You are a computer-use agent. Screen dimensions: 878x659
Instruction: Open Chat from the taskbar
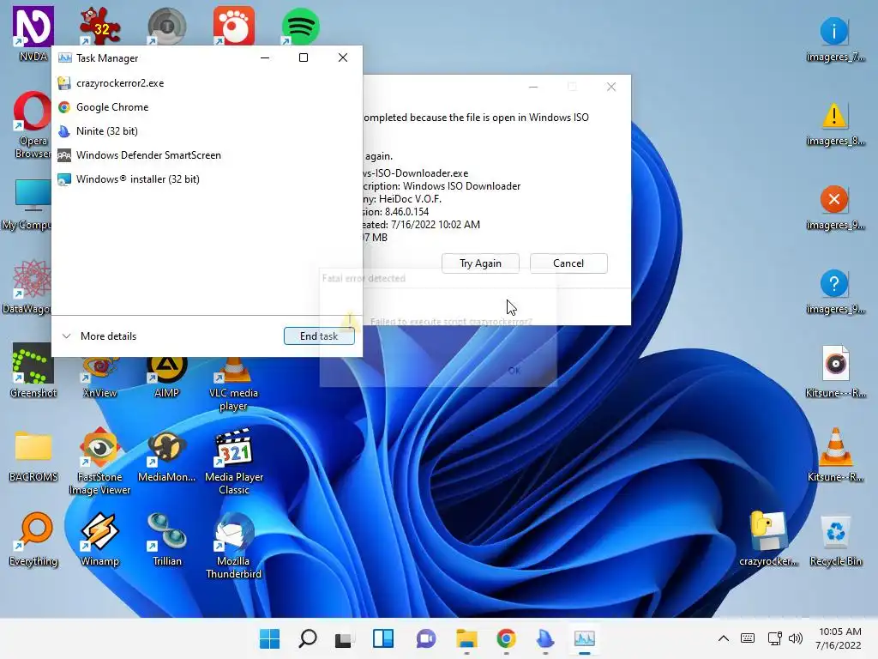click(425, 638)
